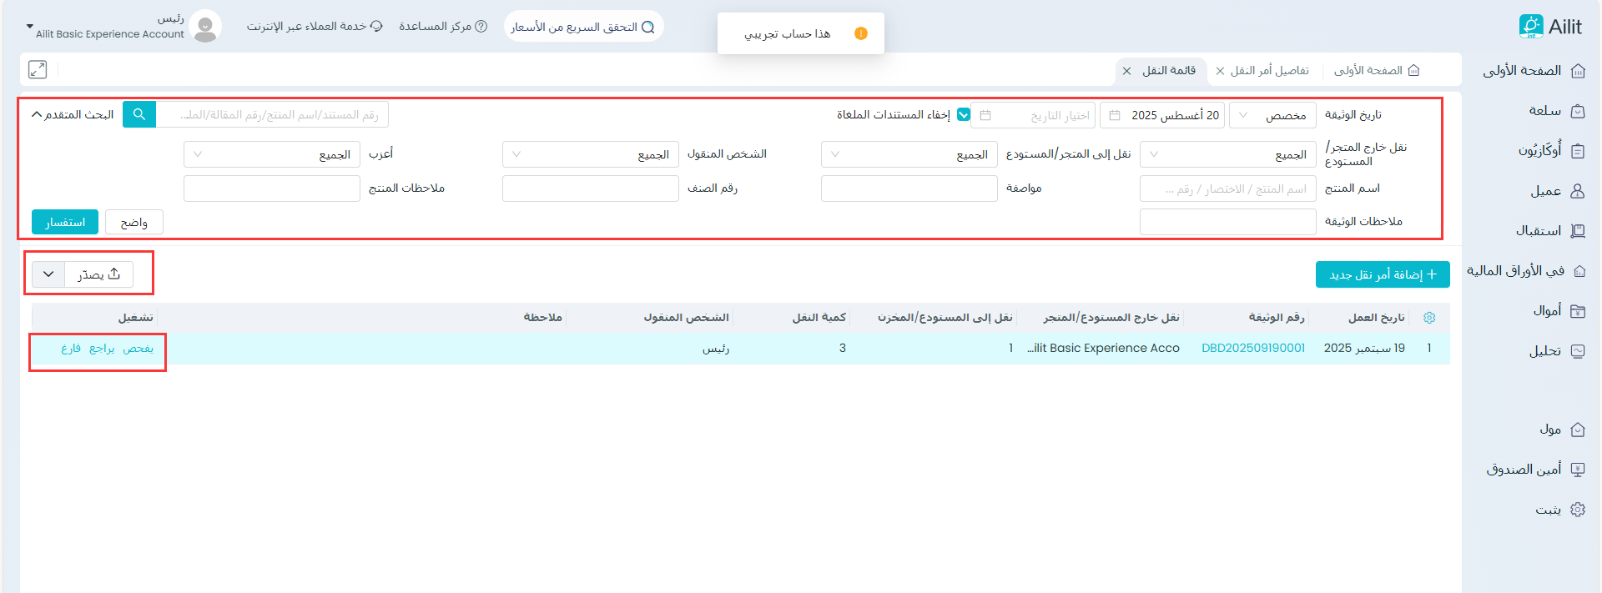Click the استفسار query button
This screenshot has height=593, width=1602.
(65, 222)
